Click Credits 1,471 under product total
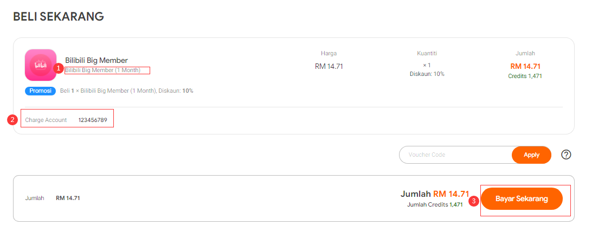 (x=525, y=76)
